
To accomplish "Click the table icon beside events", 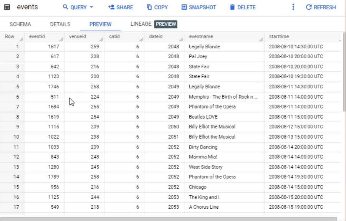I will 7,7.
